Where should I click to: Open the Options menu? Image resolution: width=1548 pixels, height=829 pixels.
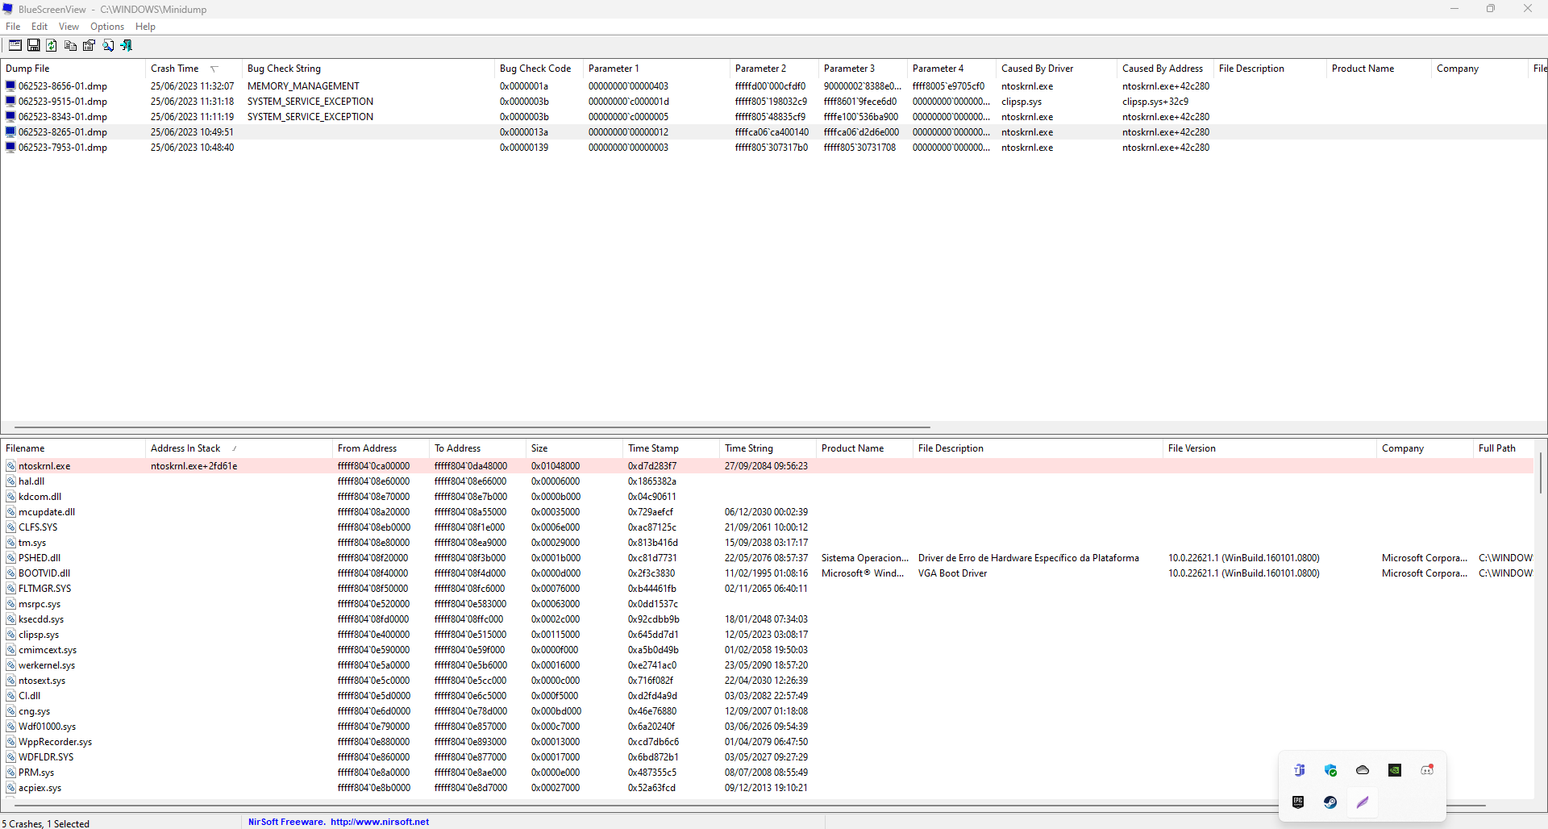107,27
